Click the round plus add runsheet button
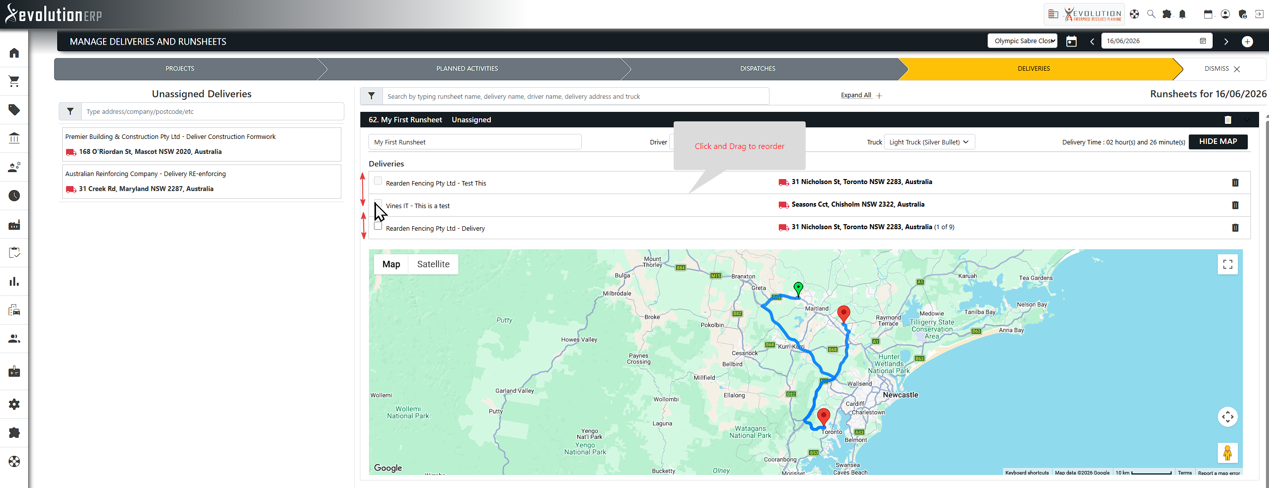The height and width of the screenshot is (488, 1269). pos(1247,42)
